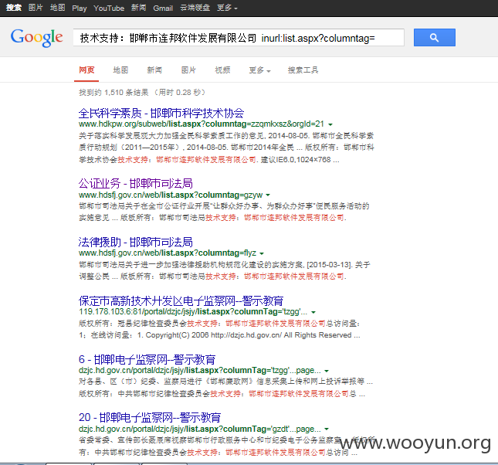This screenshot has width=498, height=465.
Task: Switch to the 图片 results tab
Action: point(188,70)
